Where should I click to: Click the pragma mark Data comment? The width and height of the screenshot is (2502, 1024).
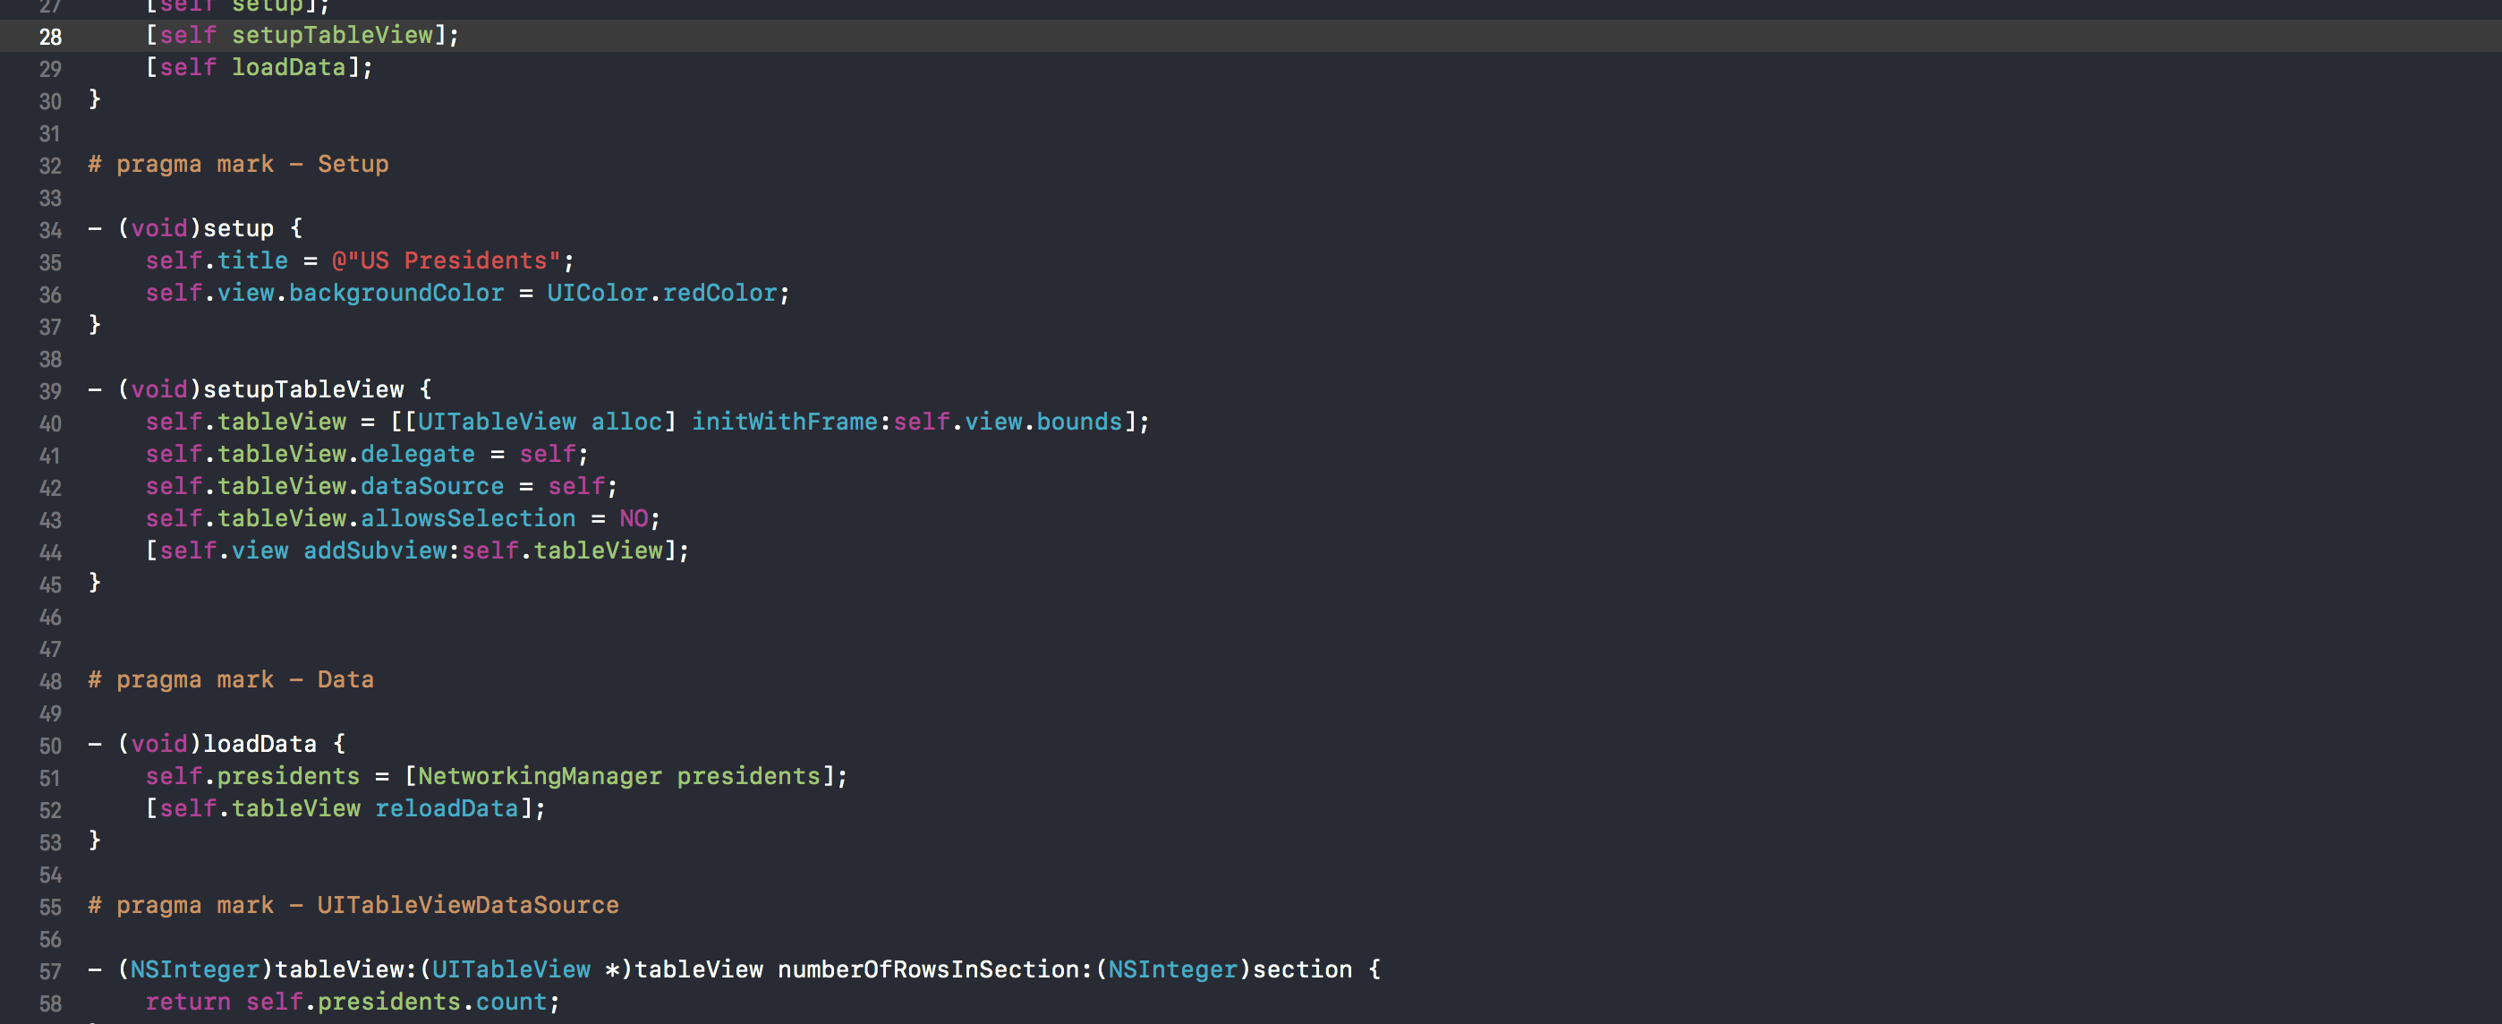click(231, 679)
